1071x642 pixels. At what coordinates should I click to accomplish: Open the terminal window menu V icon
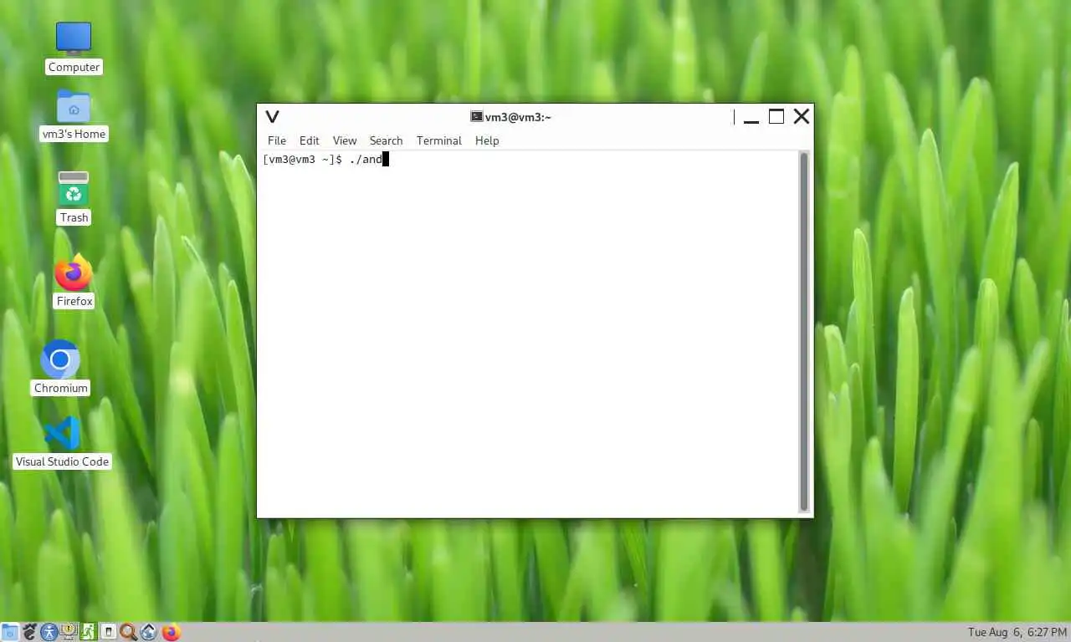pyautogui.click(x=272, y=117)
